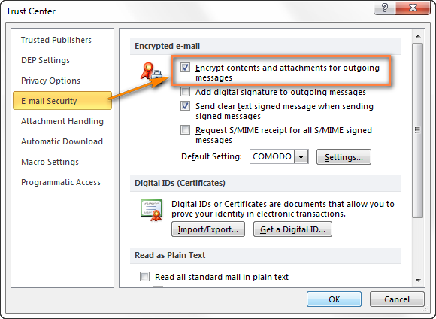Click the scrollbar down arrow
Viewport: 436px width, 319px height.
[418, 281]
